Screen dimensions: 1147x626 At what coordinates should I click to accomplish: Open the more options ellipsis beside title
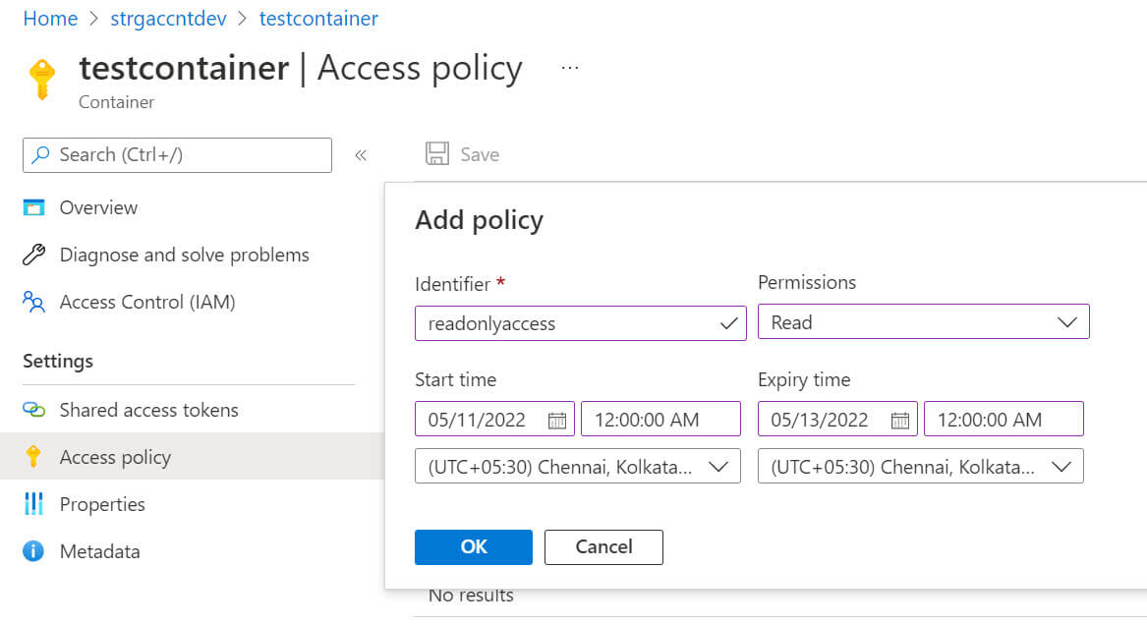[x=570, y=68]
